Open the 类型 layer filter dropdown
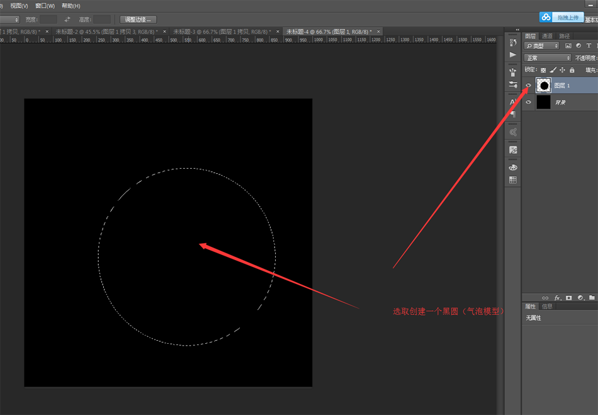The image size is (598, 415). (542, 46)
